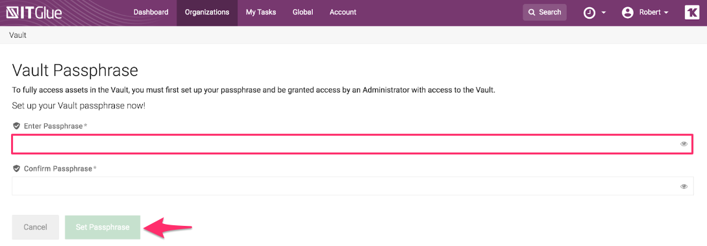
Task: Click the shield icon beside Enter Passphrase
Action: click(x=17, y=126)
